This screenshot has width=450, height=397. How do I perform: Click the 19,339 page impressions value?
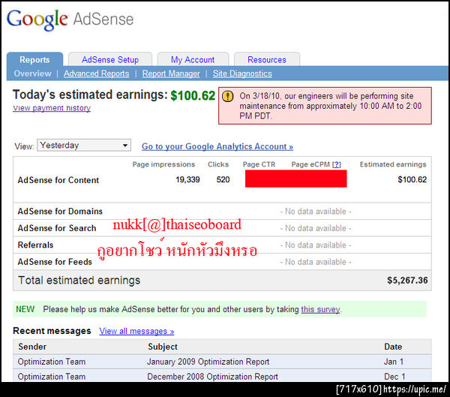[187, 179]
